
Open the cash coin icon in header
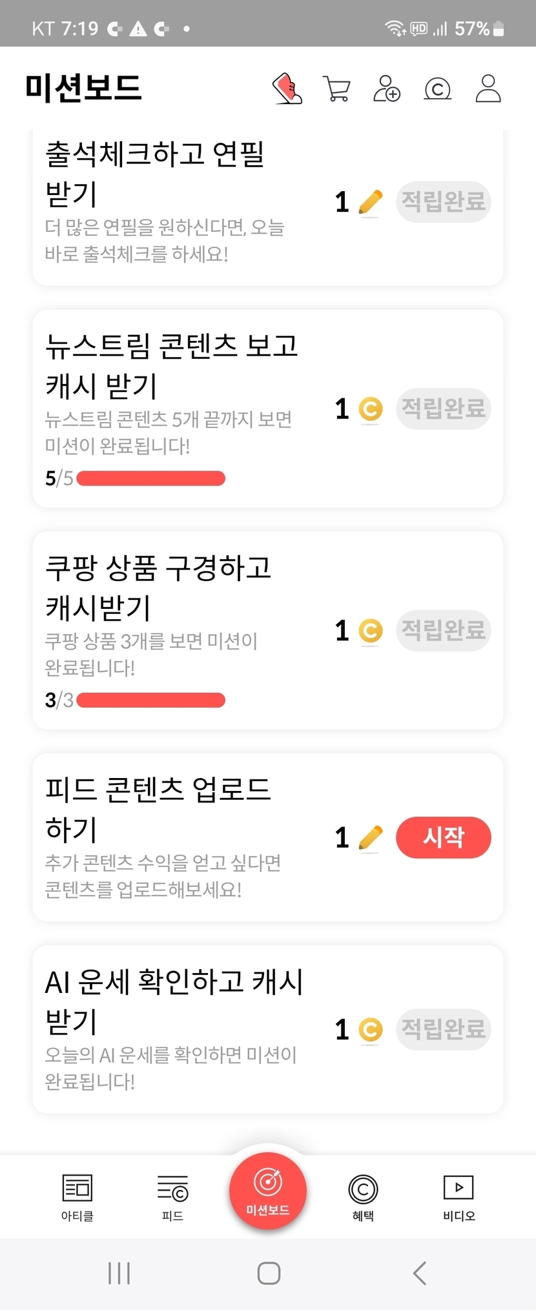click(x=437, y=89)
